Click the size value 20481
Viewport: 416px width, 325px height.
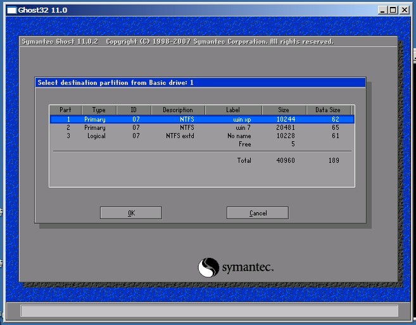coord(286,127)
